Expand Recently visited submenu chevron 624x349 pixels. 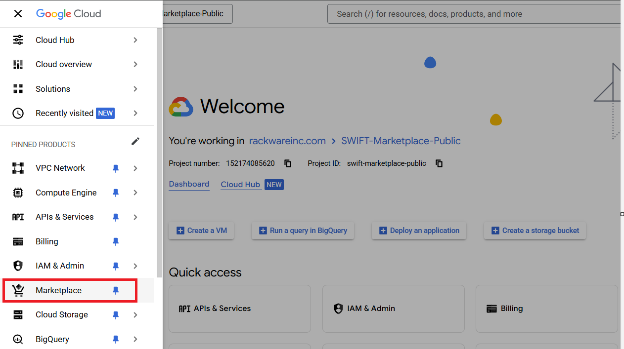(x=135, y=113)
